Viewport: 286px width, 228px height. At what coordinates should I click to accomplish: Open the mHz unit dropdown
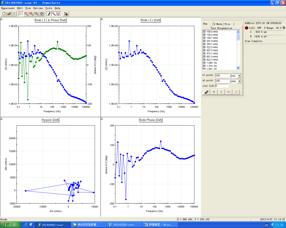(239, 81)
